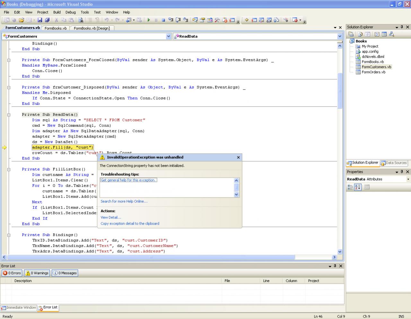Click Show All Files in Solution Explorer

click(360, 34)
